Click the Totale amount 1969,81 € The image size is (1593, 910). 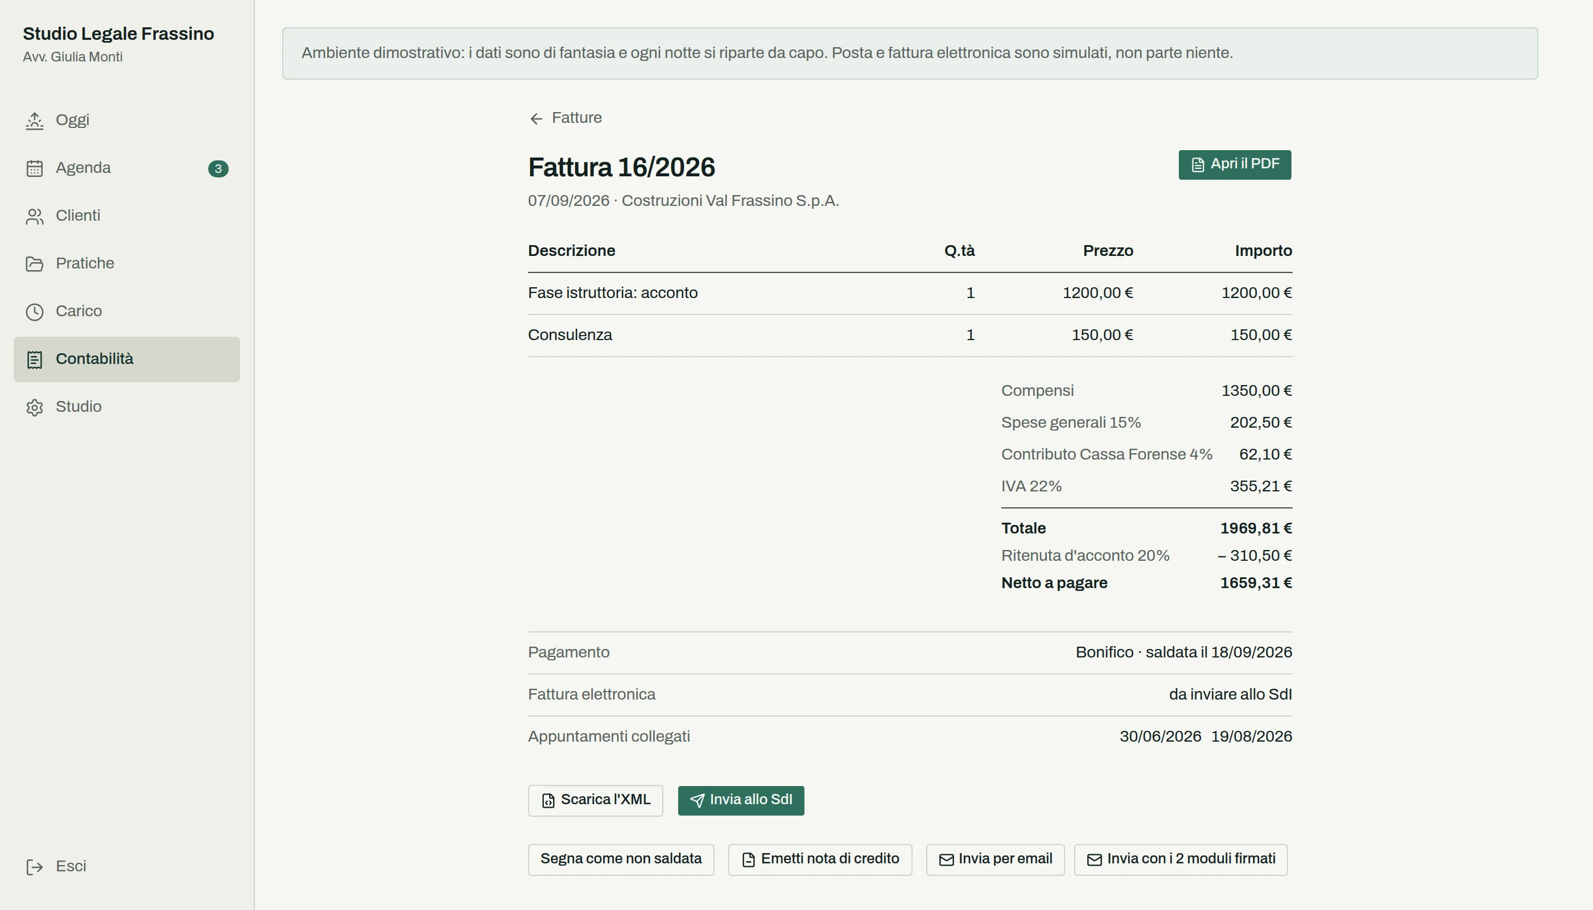[x=1256, y=529]
